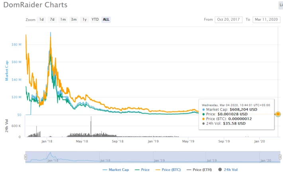This screenshot has height=175, width=283.
Task: Click the orange data point marker
Action: coord(278,114)
